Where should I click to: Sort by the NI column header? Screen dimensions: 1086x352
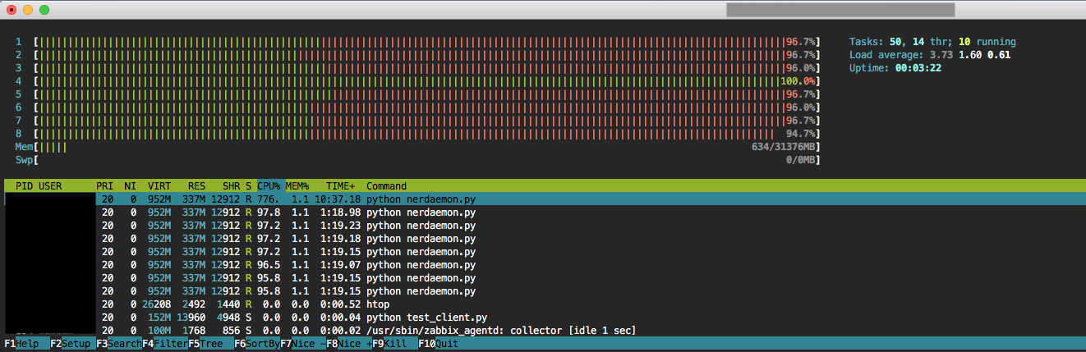point(130,186)
